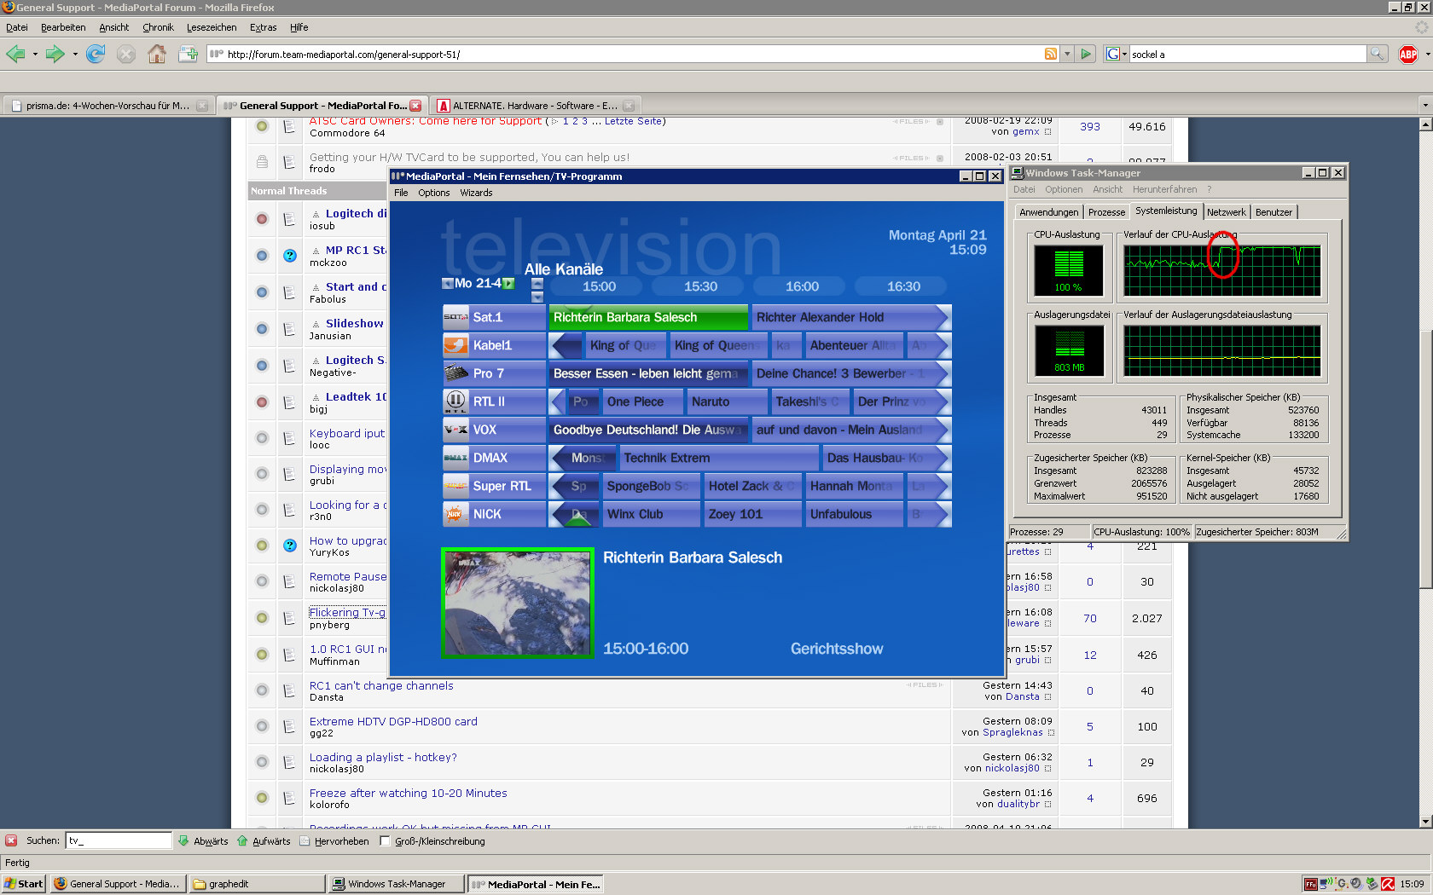Go back with Firefox's green back arrow

[15, 55]
